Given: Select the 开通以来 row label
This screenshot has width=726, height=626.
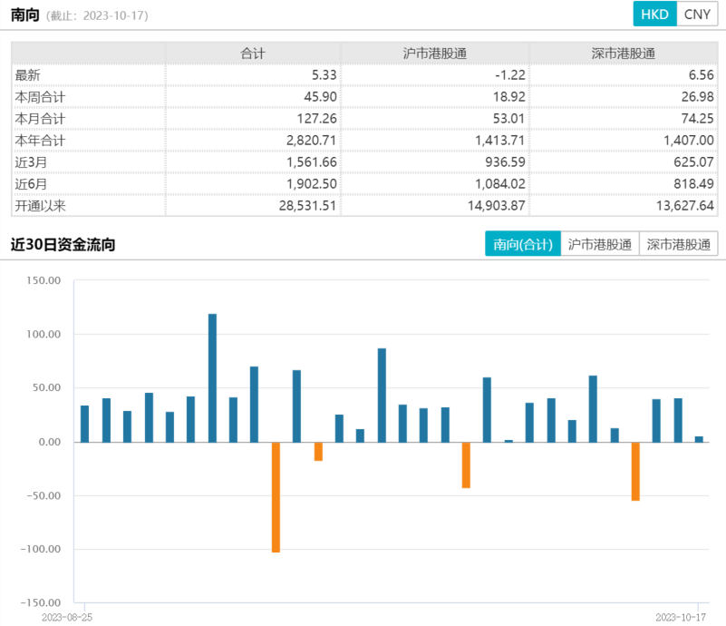Looking at the screenshot, I should [x=41, y=206].
